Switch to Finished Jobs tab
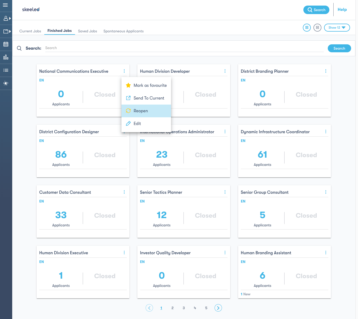 coord(60,31)
